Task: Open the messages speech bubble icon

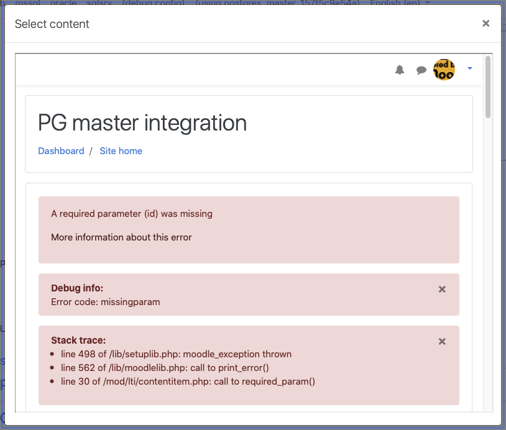Action: [x=421, y=70]
